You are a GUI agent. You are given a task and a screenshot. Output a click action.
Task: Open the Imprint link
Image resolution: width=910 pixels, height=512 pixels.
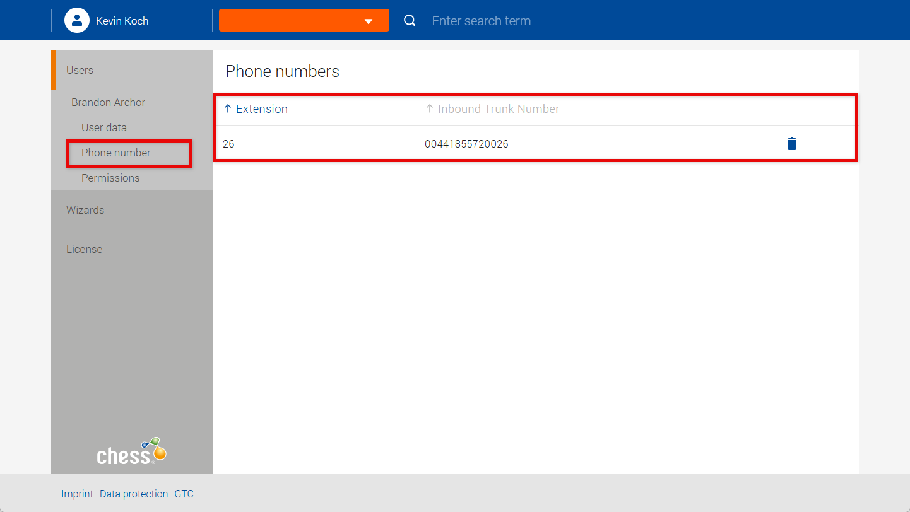(77, 494)
